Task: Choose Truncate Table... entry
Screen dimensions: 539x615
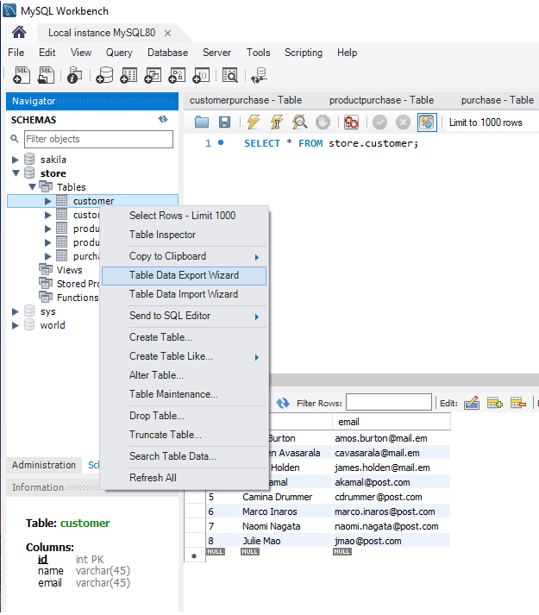Action: [184, 435]
